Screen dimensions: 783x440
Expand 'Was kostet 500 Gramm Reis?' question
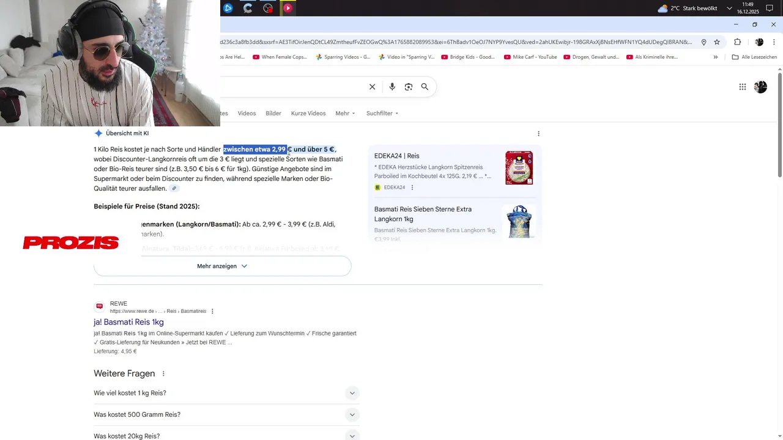pyautogui.click(x=226, y=414)
